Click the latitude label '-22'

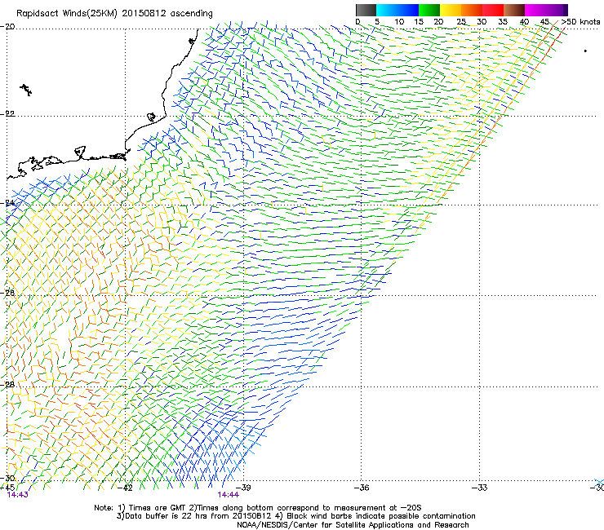click(7, 114)
